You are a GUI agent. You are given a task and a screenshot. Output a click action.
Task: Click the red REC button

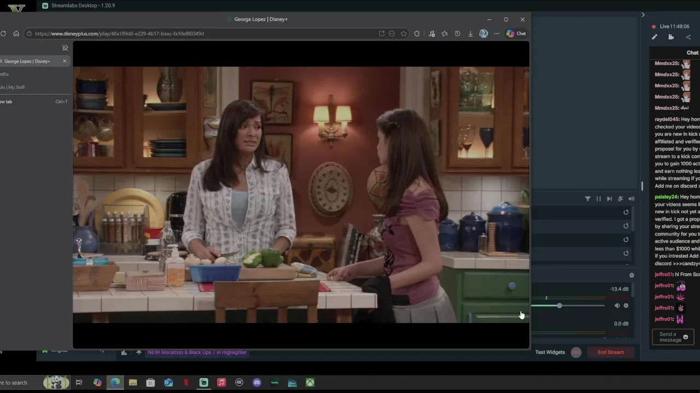576,352
